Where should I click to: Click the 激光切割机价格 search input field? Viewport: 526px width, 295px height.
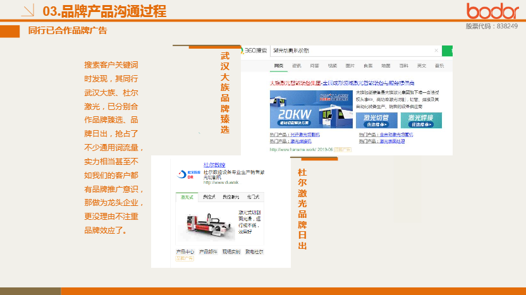point(355,51)
